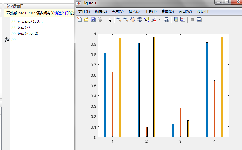Enable the Rotate 3D tool
Viewport: 242px width, 150px height.
click(140, 19)
